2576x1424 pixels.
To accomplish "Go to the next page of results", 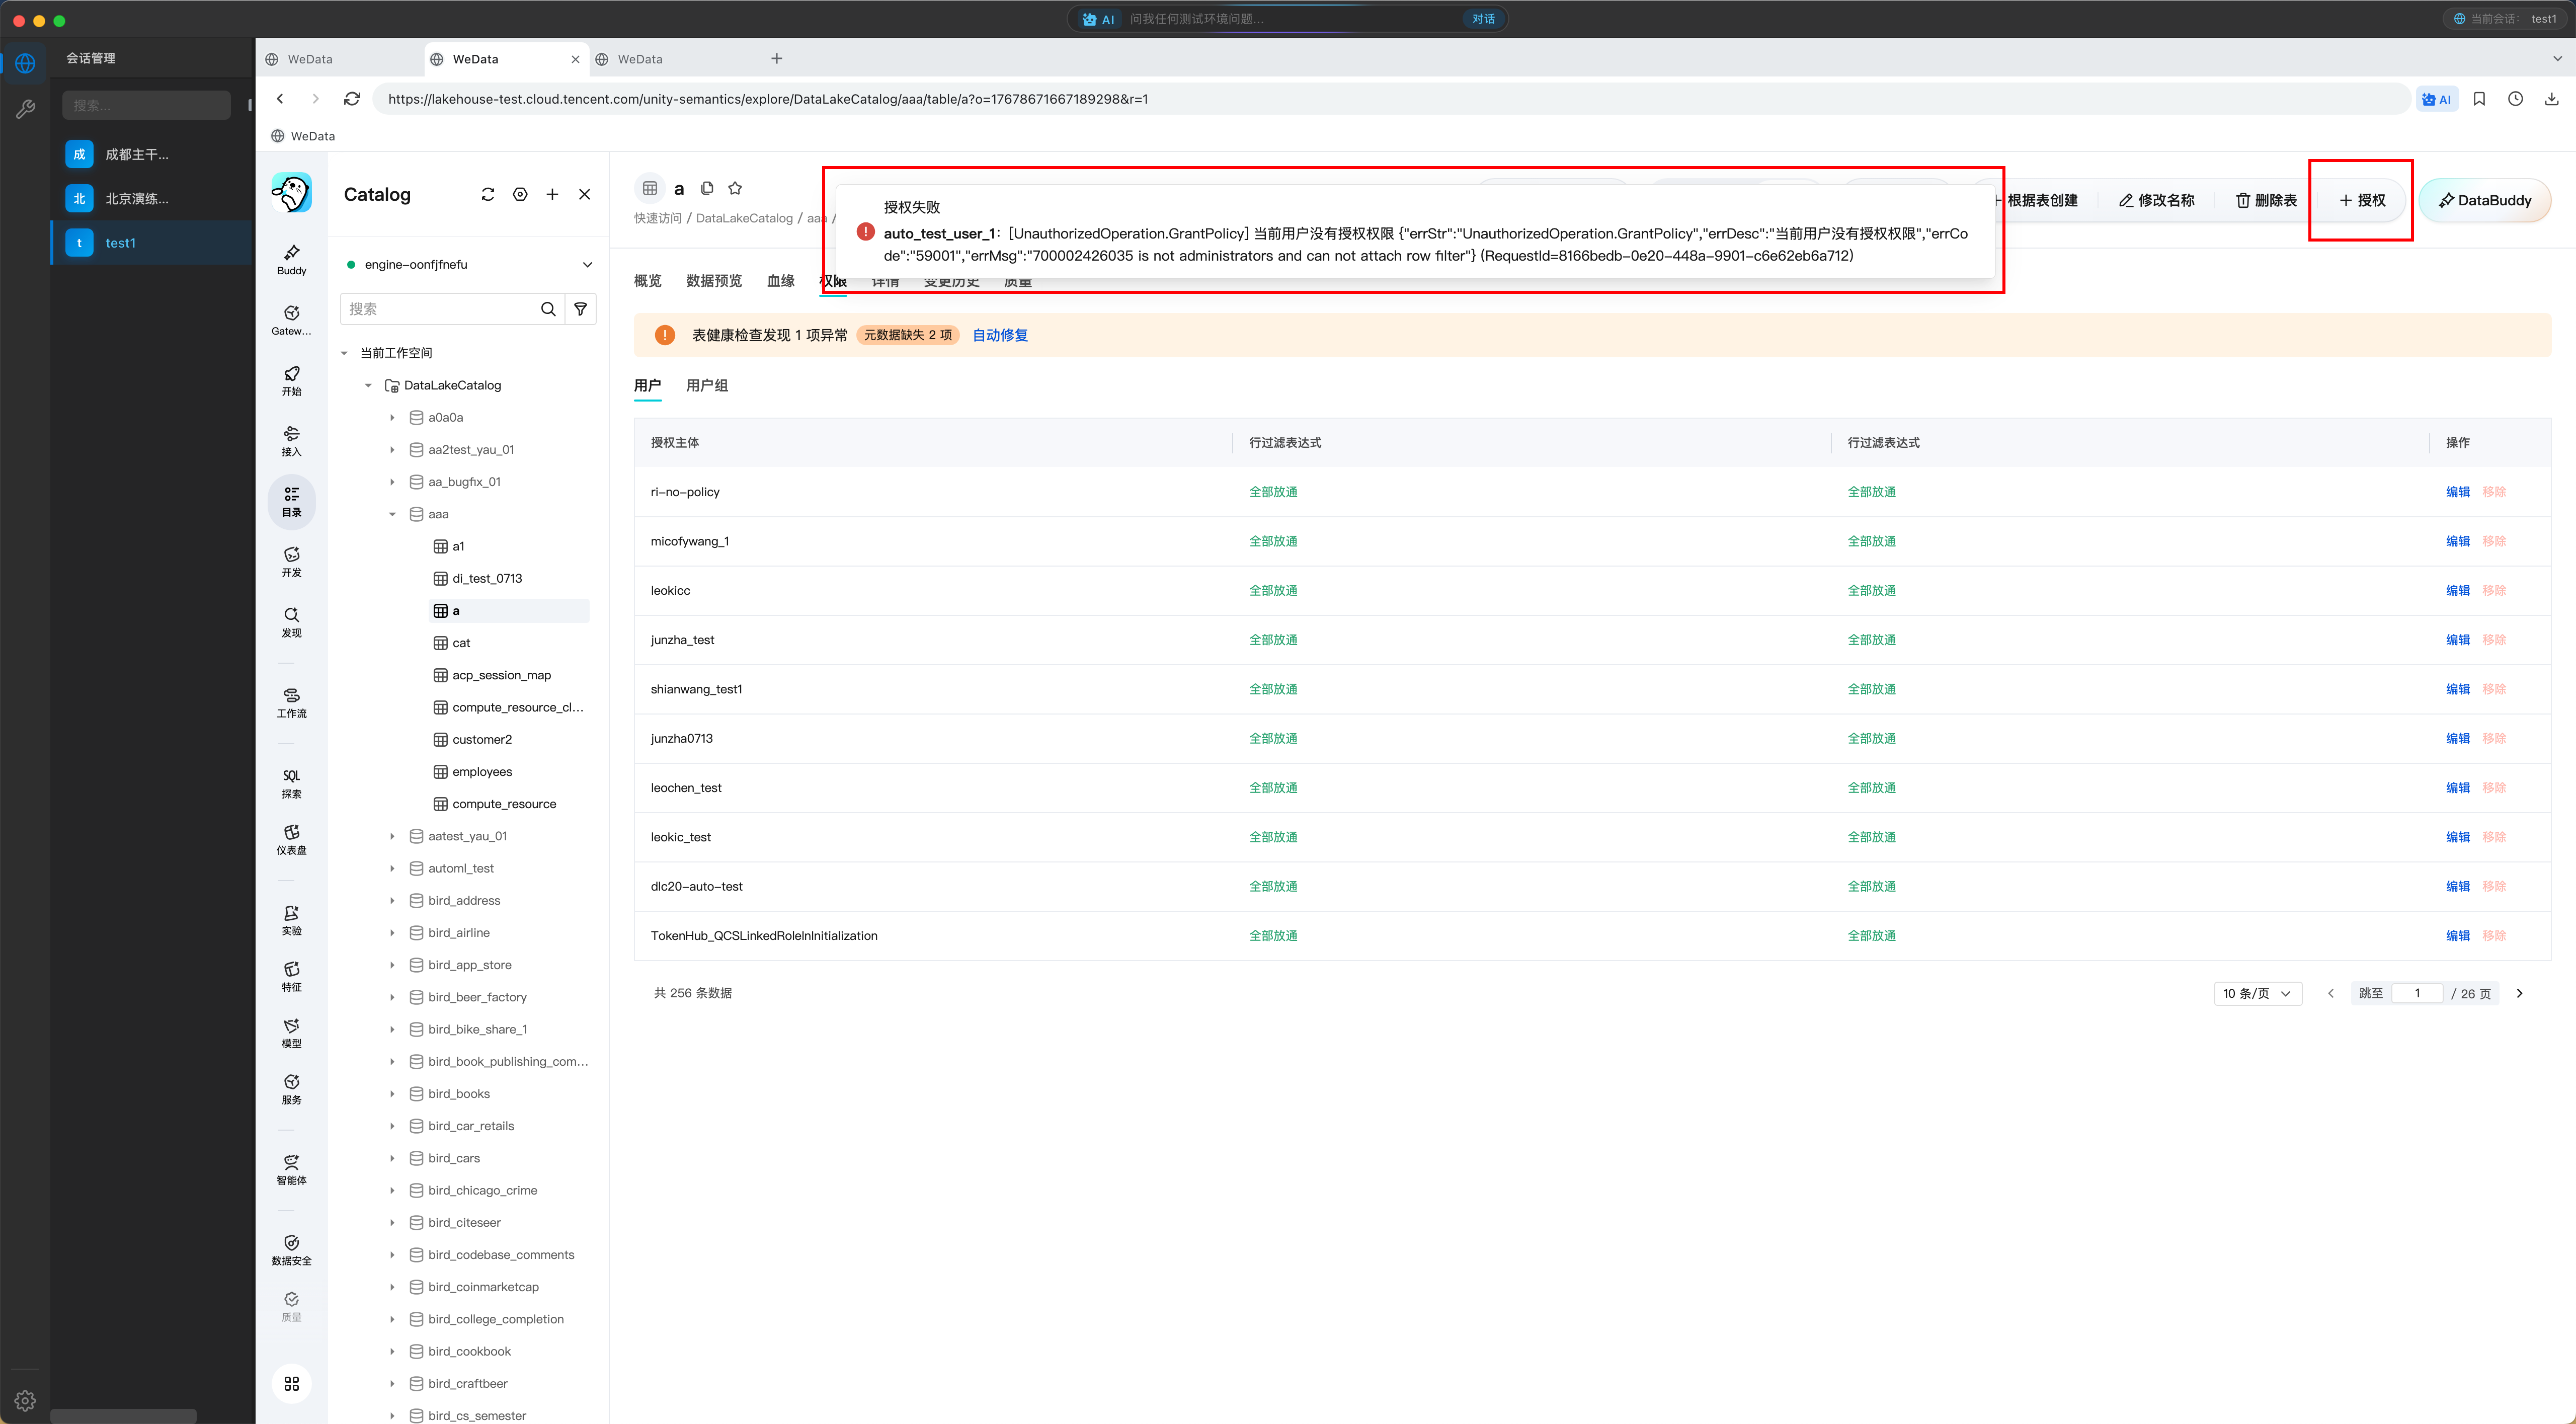I will pos(2520,993).
